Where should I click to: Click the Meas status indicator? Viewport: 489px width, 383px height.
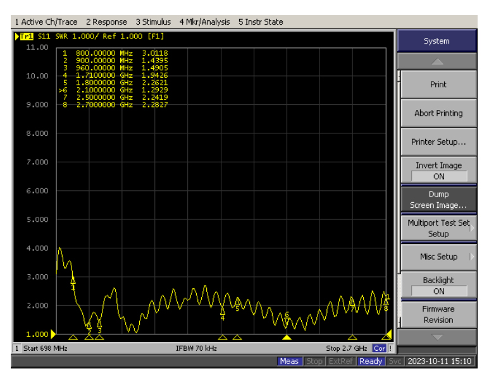click(x=290, y=362)
